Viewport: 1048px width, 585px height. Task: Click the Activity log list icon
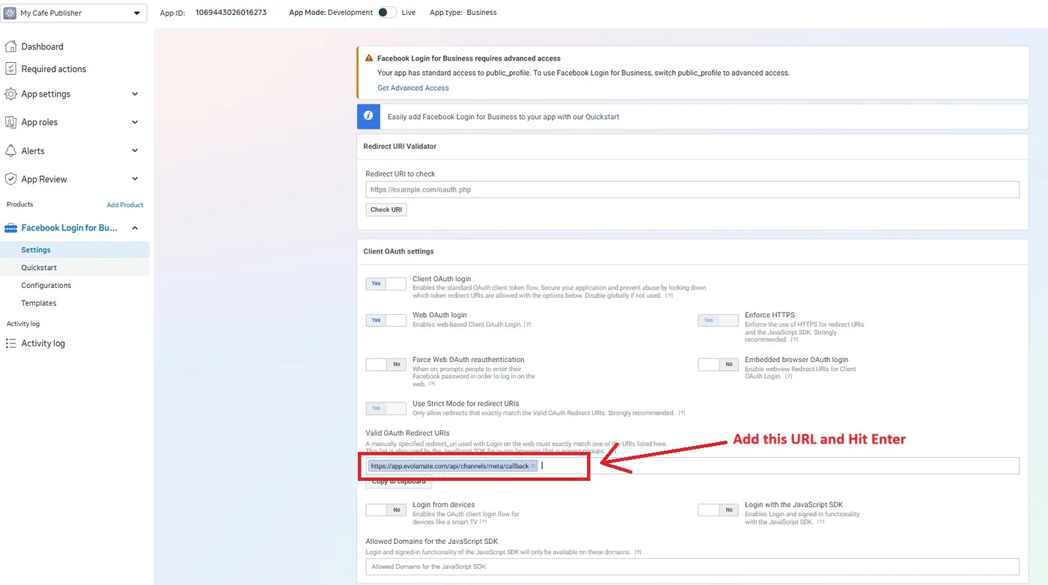click(10, 343)
